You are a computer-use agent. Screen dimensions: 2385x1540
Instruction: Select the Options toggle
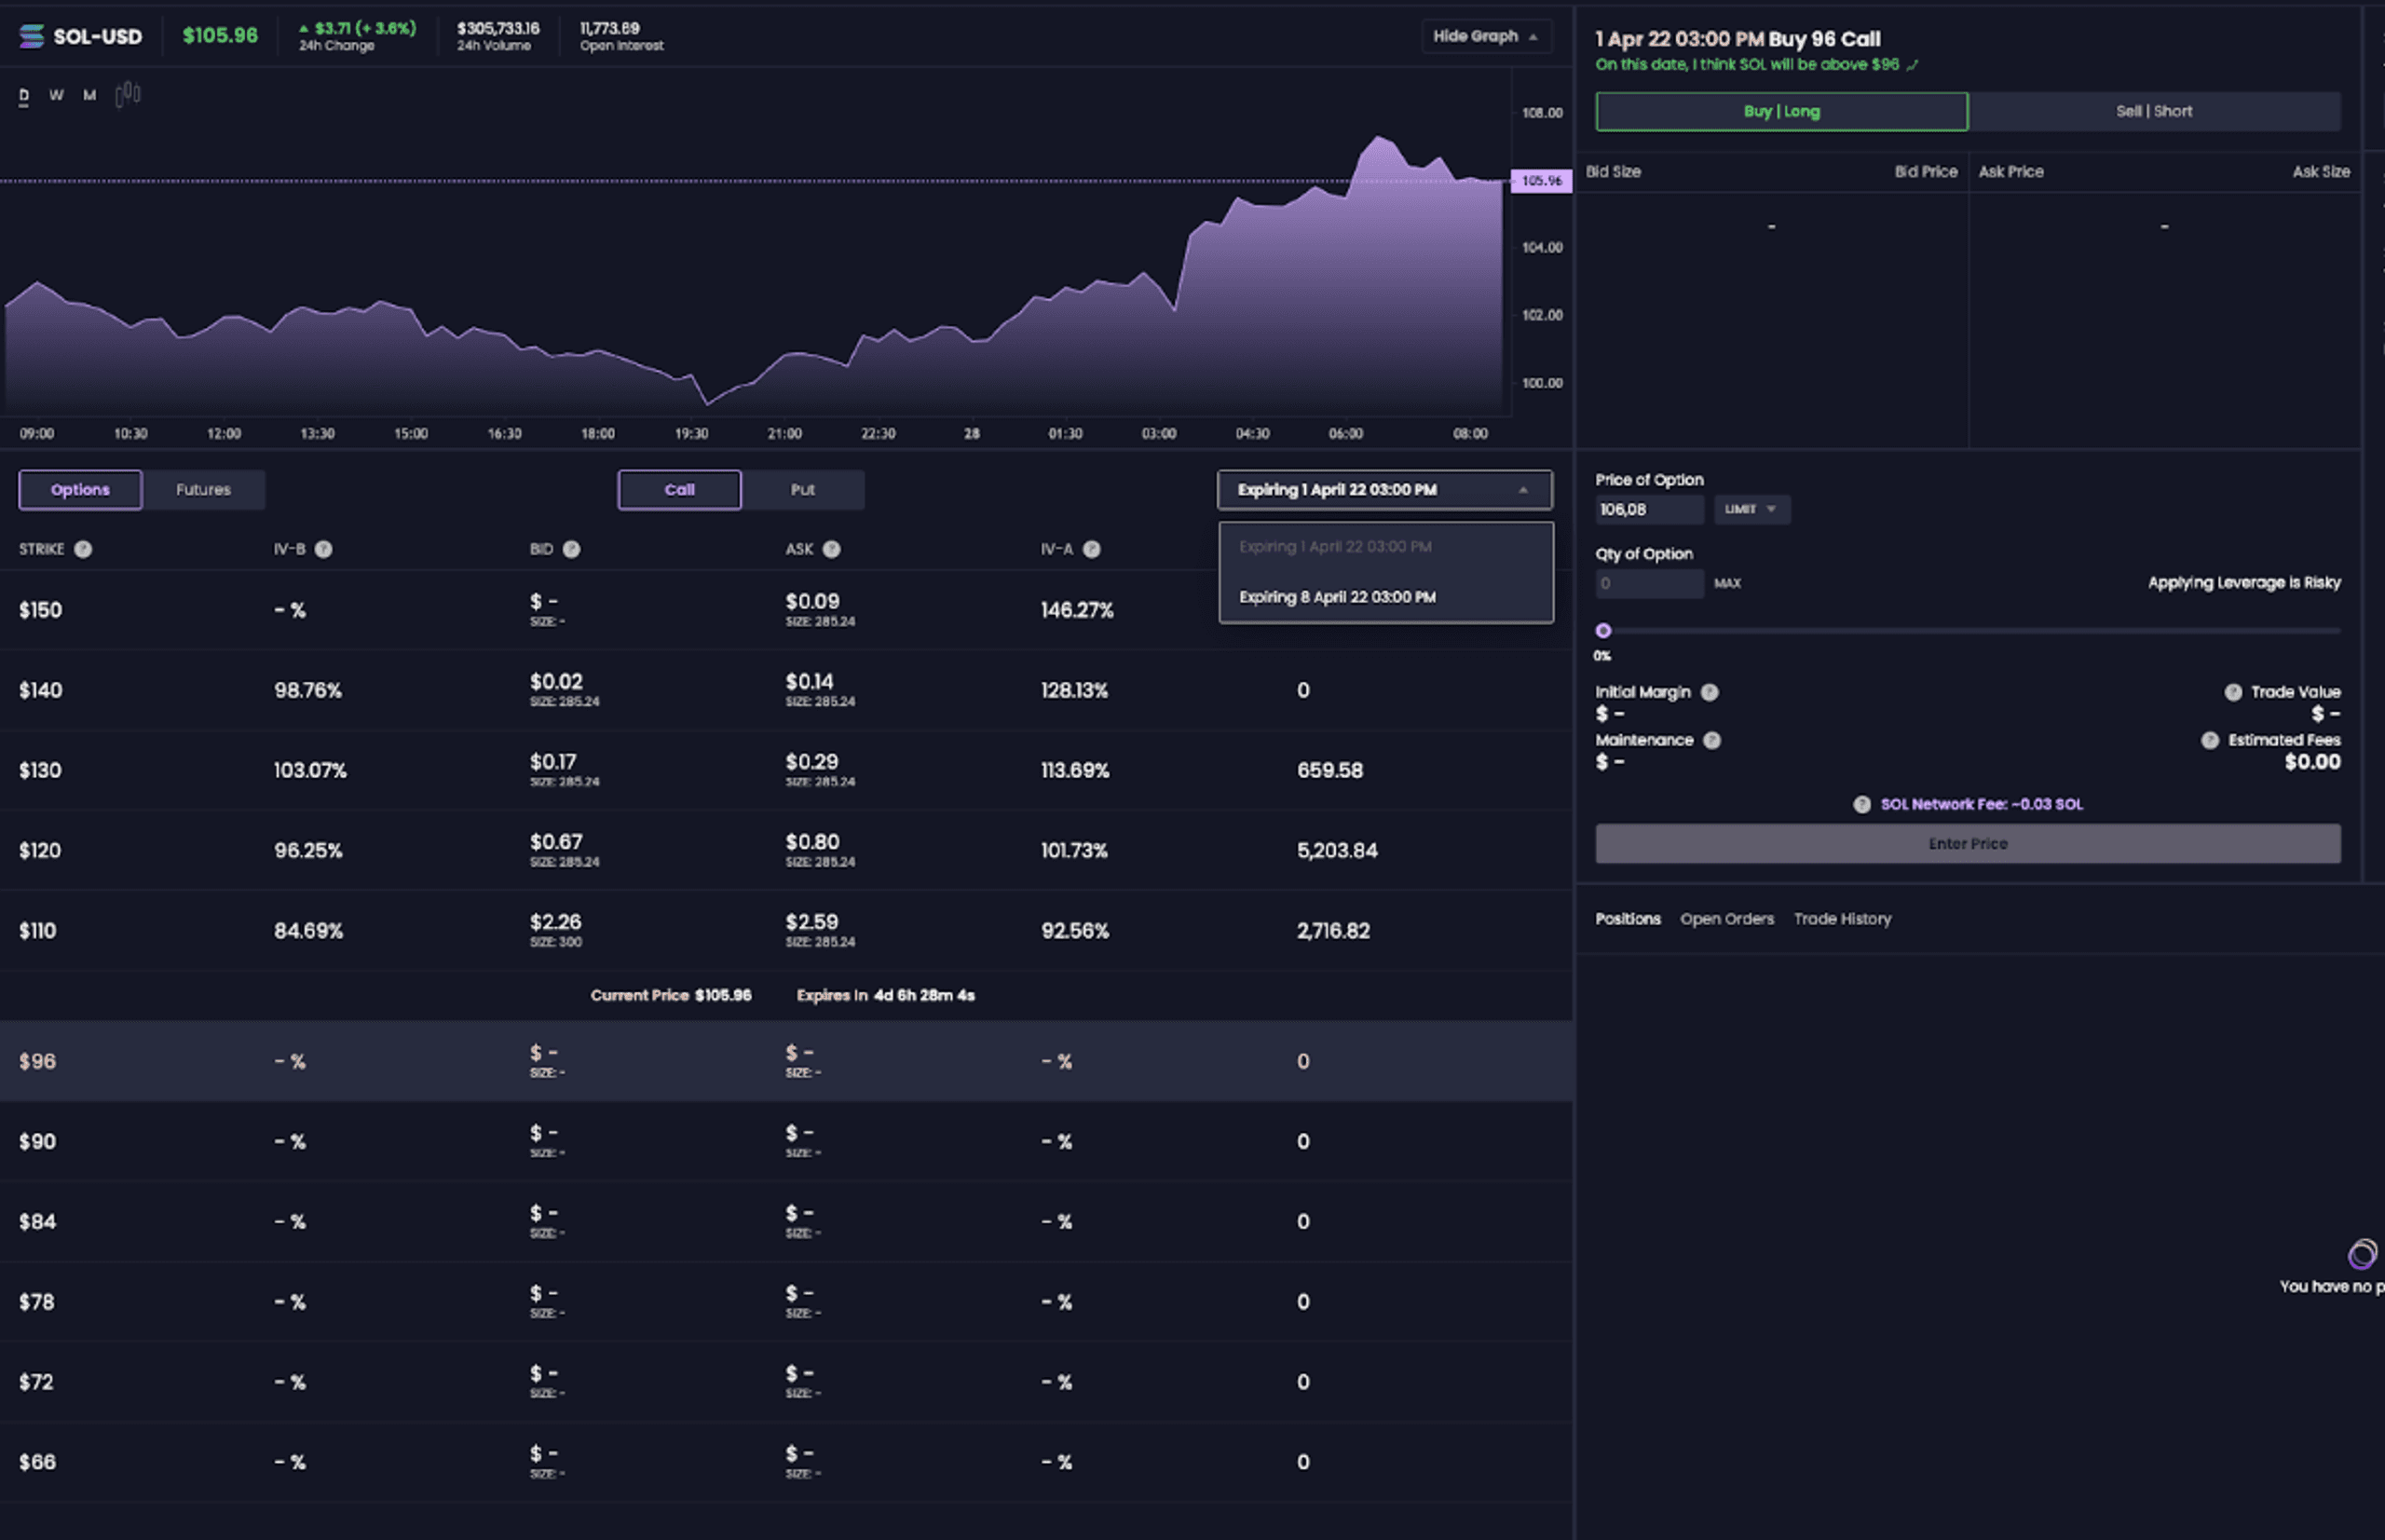(x=80, y=490)
